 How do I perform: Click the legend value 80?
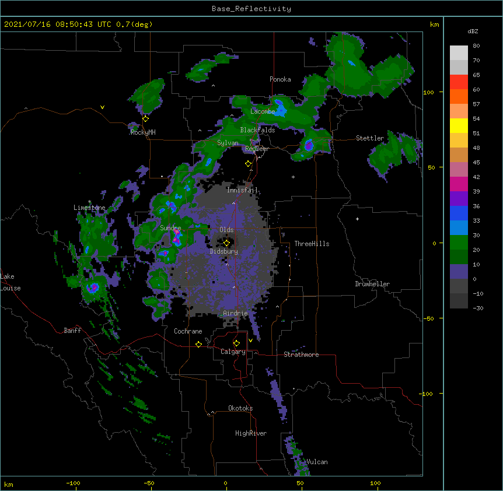pyautogui.click(x=476, y=46)
